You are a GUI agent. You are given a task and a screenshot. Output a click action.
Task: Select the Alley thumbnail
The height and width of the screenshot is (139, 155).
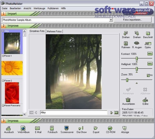[x=12, y=43]
